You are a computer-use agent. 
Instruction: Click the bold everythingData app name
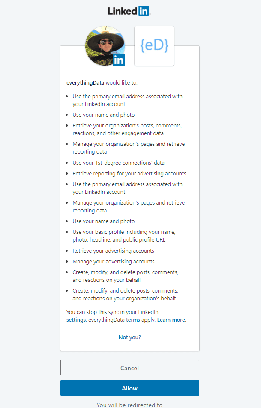click(x=85, y=82)
